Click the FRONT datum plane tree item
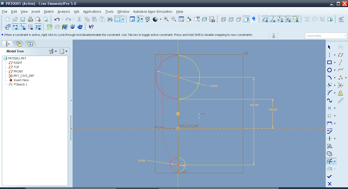Viewport: 348px width, 189px height. (x=18, y=71)
